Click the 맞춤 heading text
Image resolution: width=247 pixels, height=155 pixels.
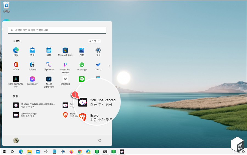coord(15,96)
